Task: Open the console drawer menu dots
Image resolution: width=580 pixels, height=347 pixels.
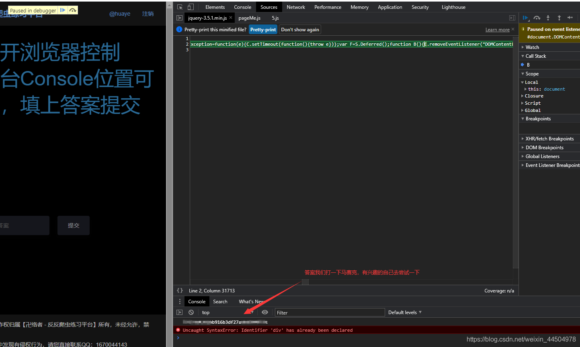Action: coord(180,301)
